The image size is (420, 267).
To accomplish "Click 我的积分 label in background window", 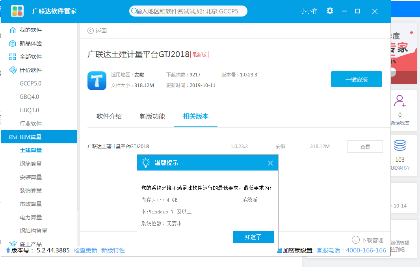I will point(400,168).
